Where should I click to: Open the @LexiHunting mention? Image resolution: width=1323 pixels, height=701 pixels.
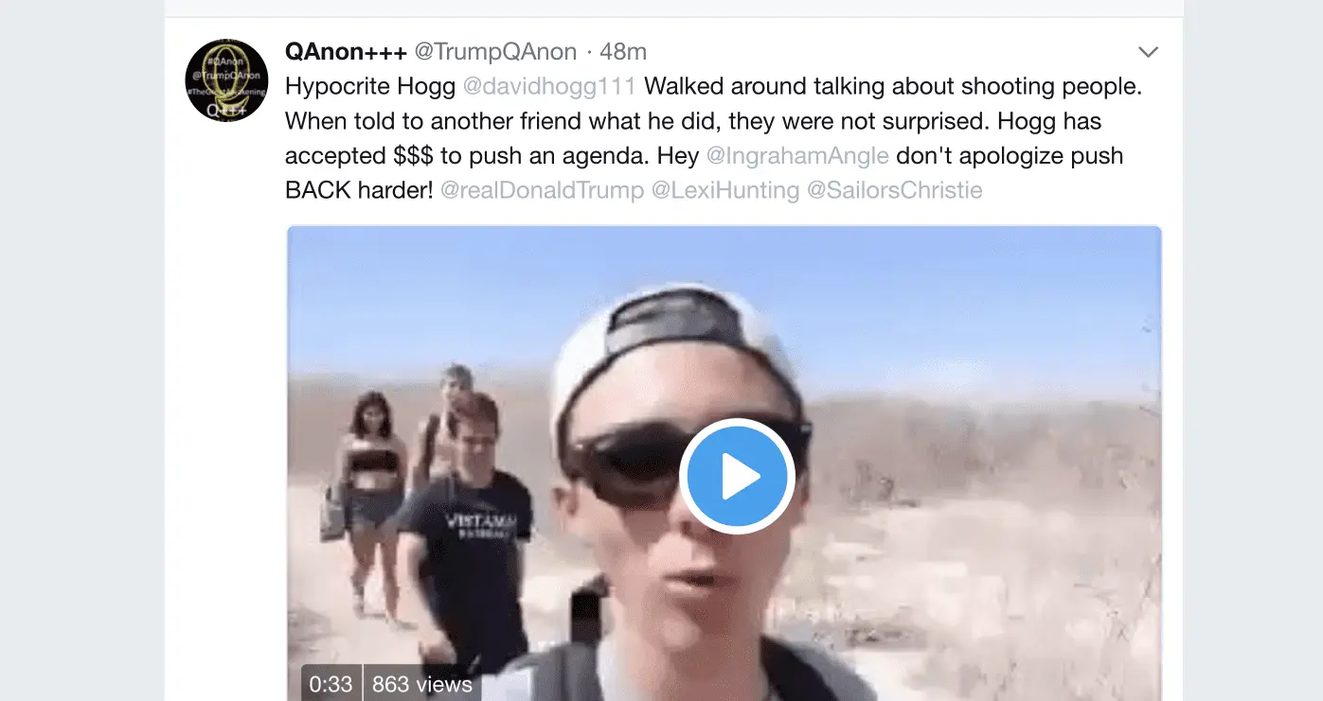pos(725,190)
